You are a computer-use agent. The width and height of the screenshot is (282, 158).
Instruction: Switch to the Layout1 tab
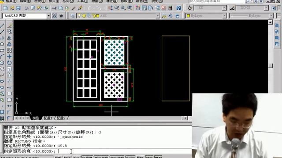click(x=48, y=118)
